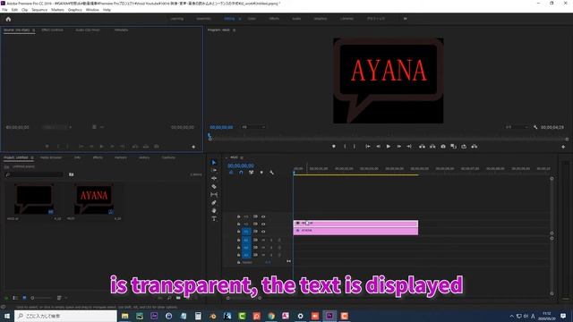This screenshot has width=573, height=322.
Task: Click Mark In in Program monitor
Action: [344, 147]
